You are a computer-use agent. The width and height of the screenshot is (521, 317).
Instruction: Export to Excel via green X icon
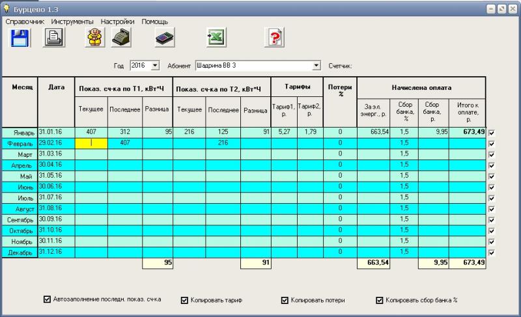[216, 38]
